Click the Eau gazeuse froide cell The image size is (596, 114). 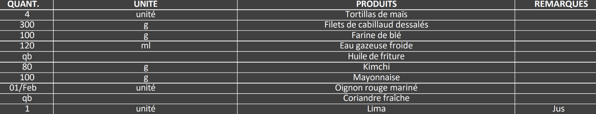[376, 46]
